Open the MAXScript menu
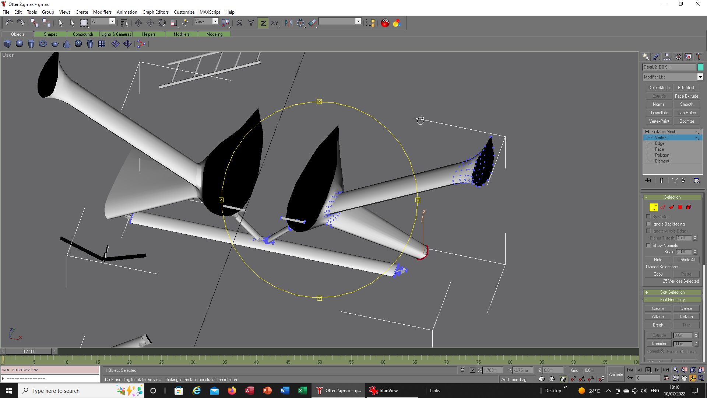 tap(210, 12)
